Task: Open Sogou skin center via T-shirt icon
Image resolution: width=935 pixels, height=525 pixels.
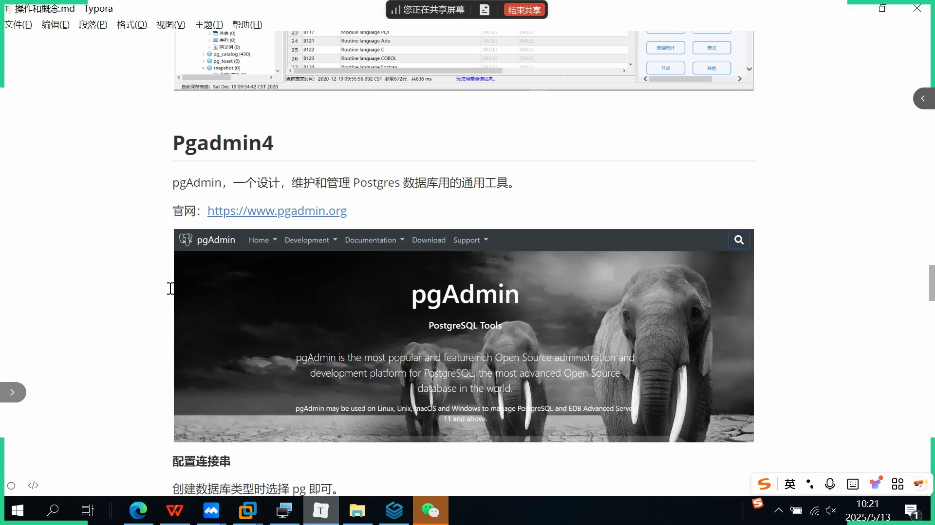Action: [876, 484]
